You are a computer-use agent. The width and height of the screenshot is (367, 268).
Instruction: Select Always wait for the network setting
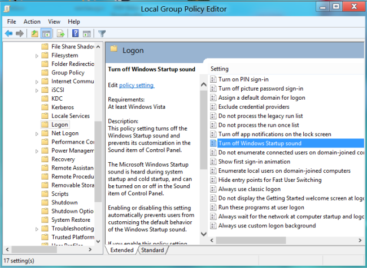coord(291,216)
